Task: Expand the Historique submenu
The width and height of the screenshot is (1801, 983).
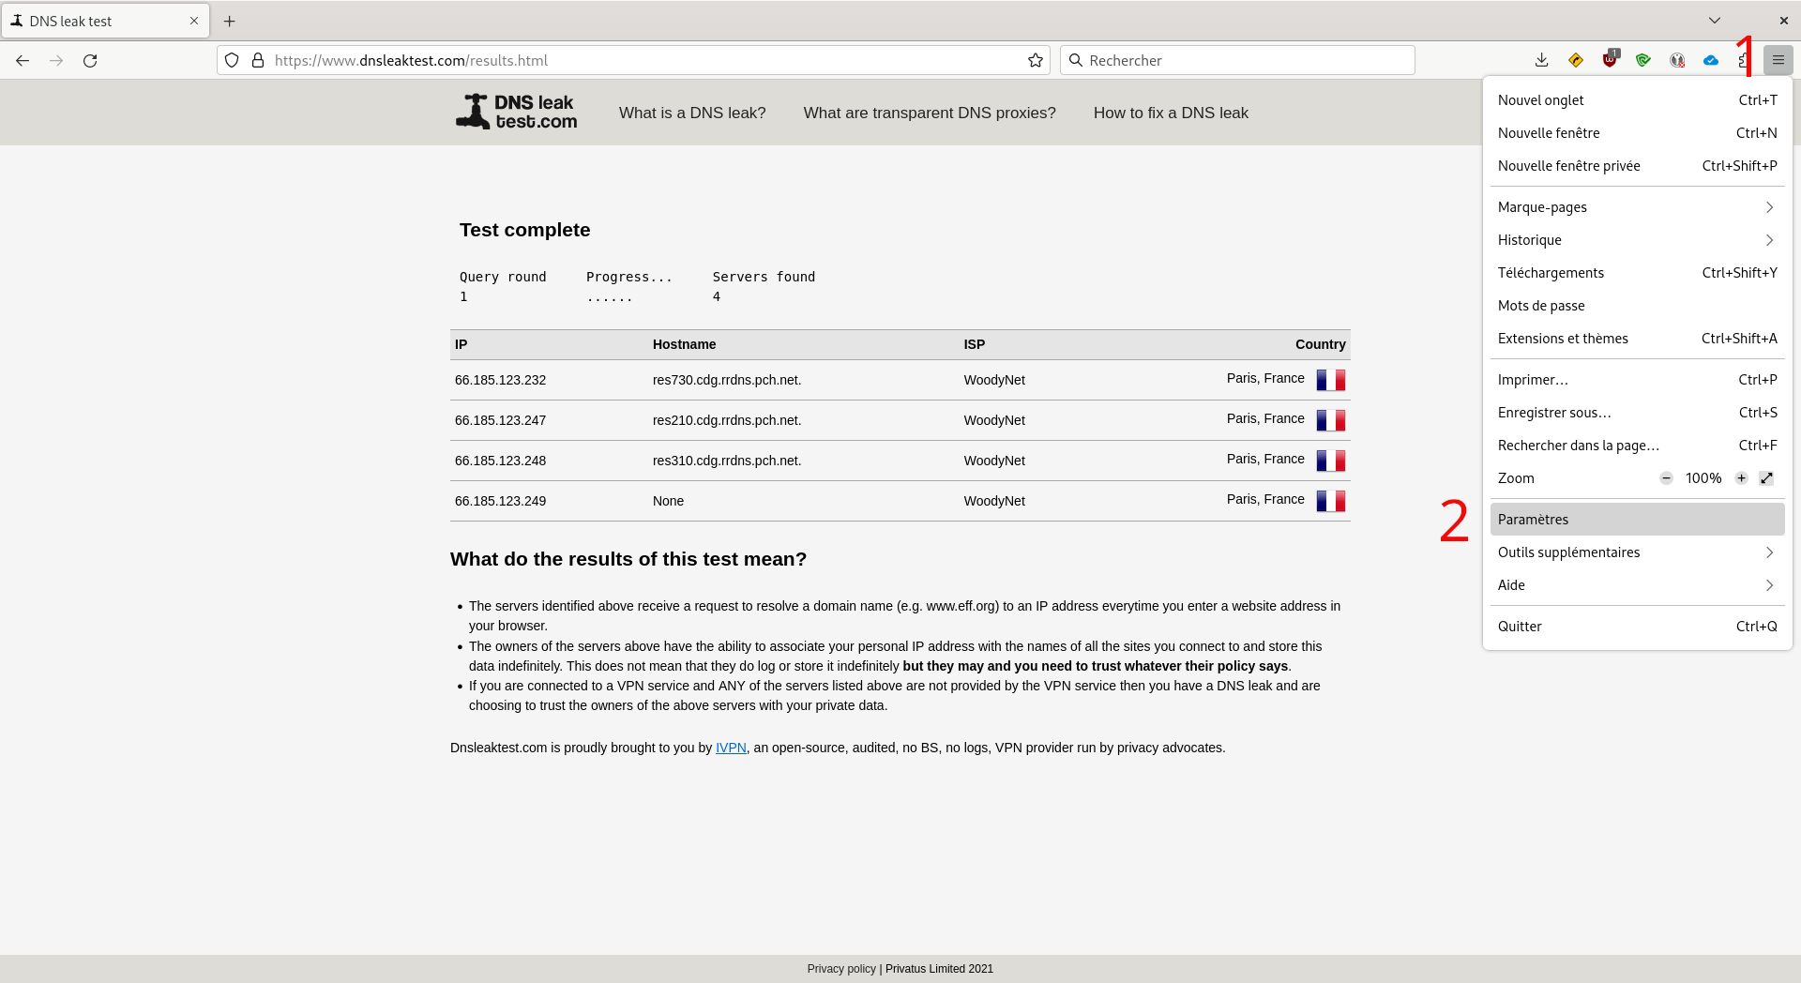Action: (x=1637, y=240)
